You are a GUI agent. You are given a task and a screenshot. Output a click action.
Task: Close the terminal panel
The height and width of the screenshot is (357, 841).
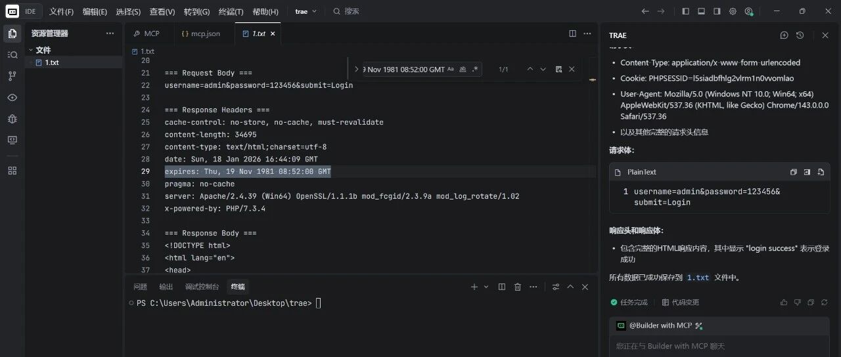(x=585, y=287)
